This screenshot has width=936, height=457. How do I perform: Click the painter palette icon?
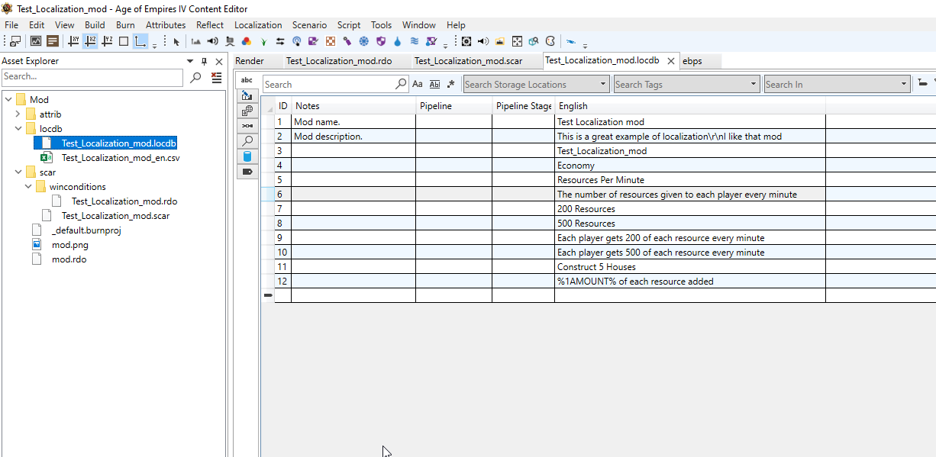tap(550, 41)
